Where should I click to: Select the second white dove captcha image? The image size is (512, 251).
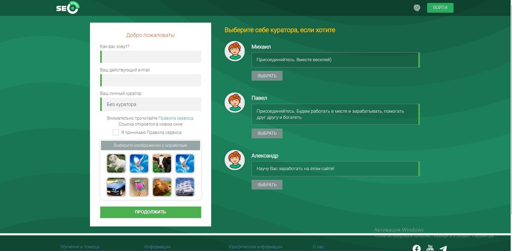click(185, 163)
